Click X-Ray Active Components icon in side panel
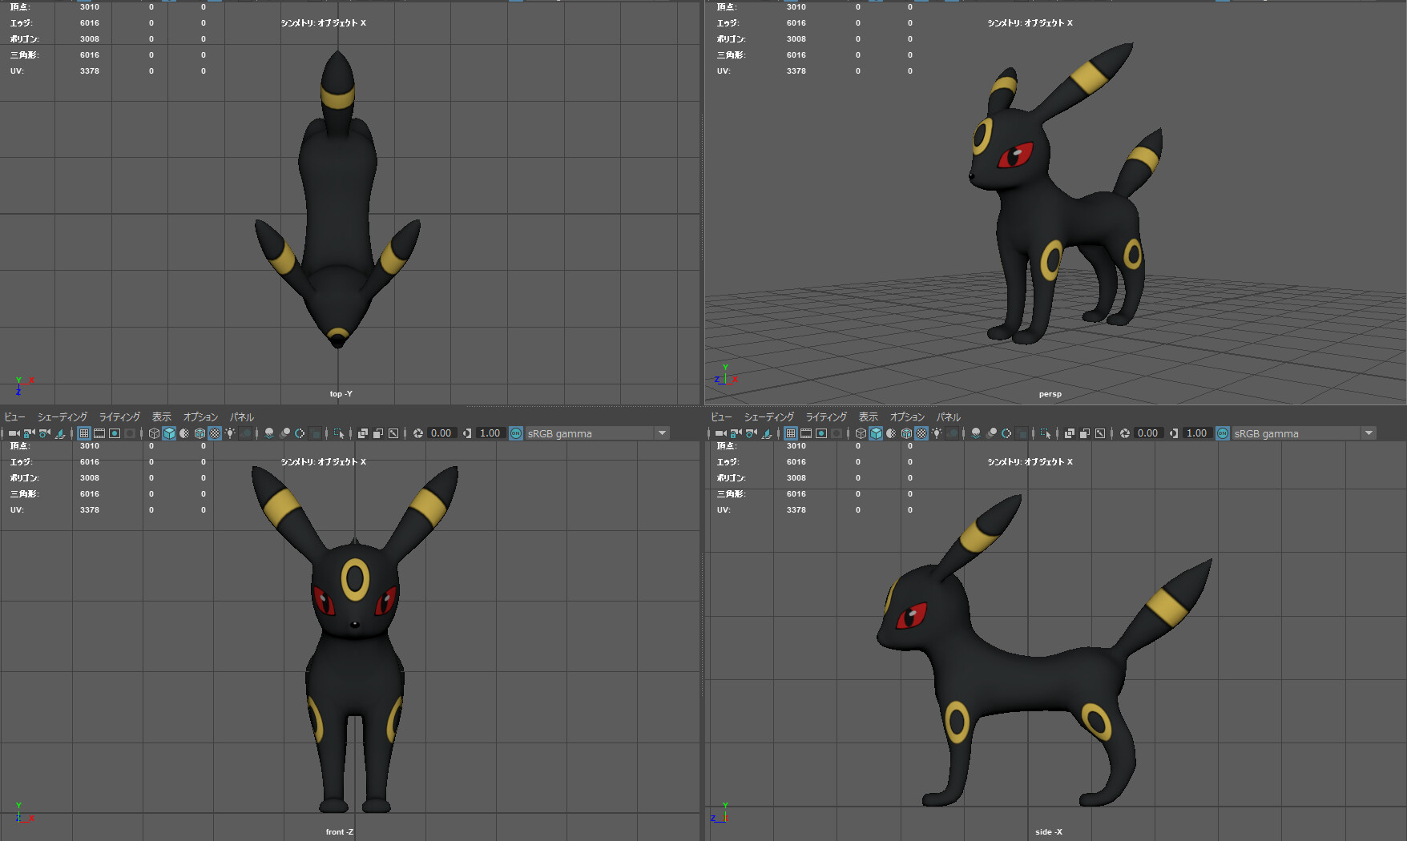Screen dimensions: 1407x841 [1085, 433]
